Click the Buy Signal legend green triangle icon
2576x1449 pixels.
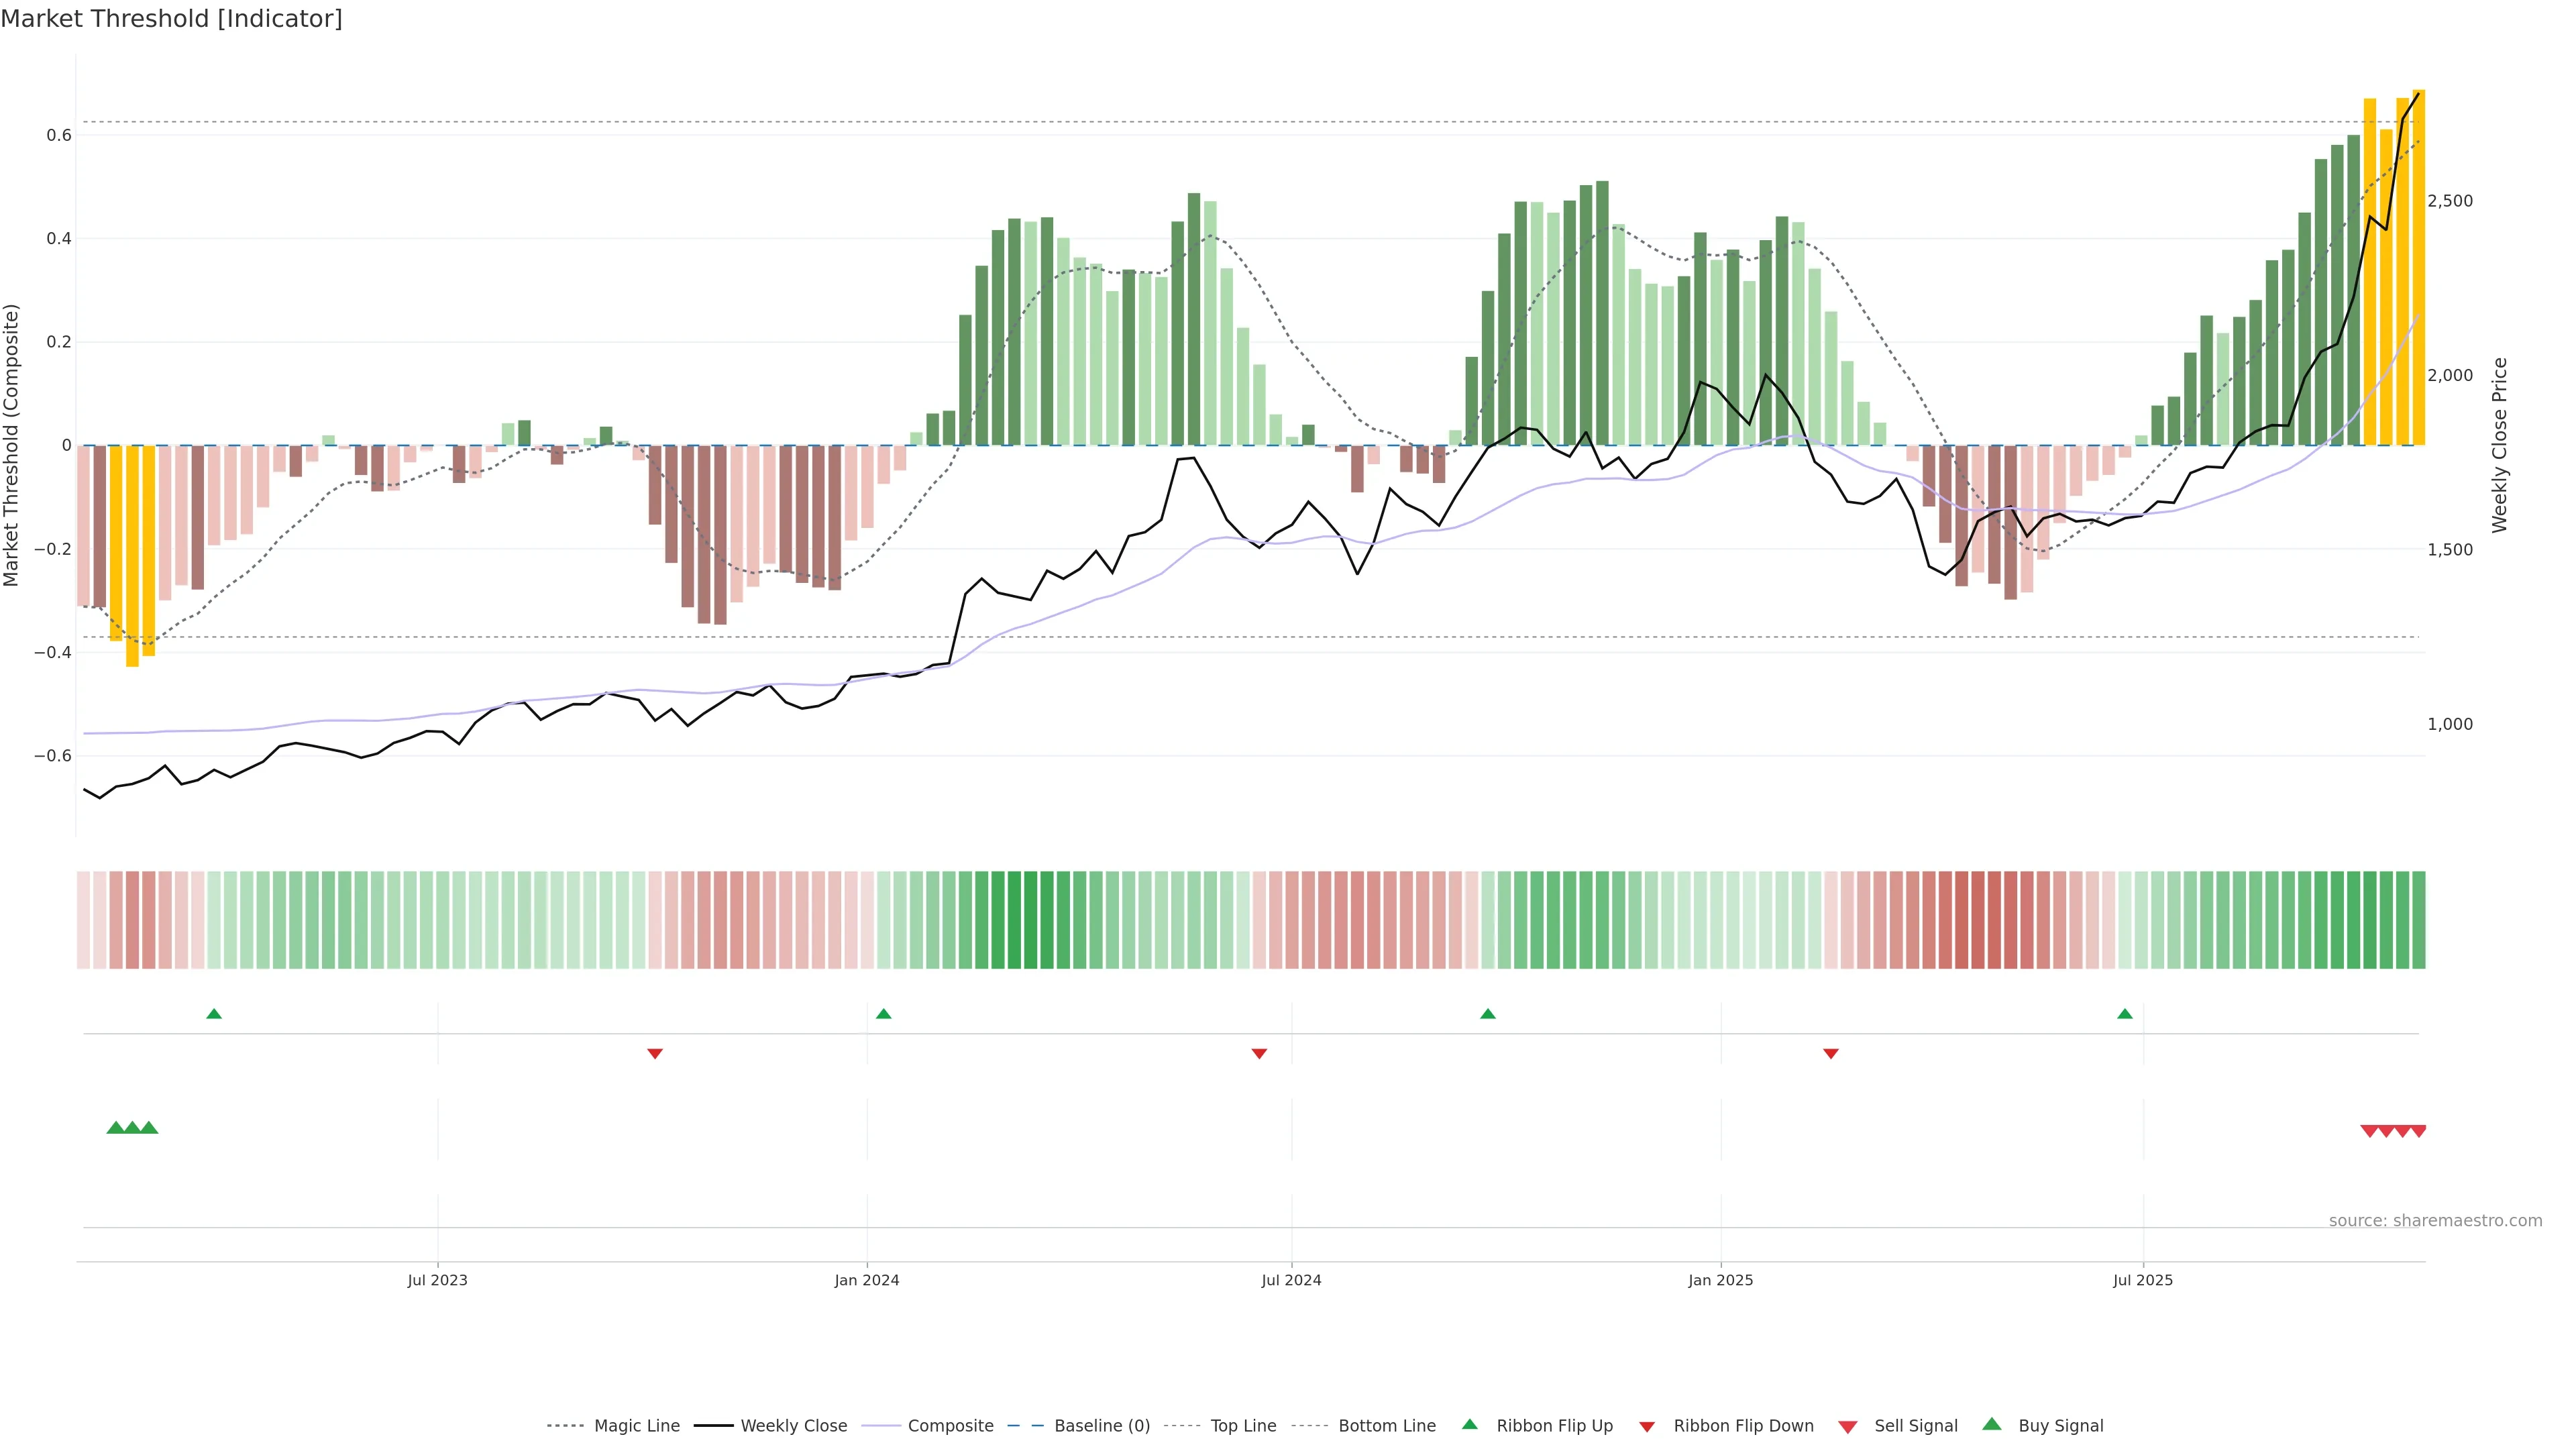[1991, 1424]
